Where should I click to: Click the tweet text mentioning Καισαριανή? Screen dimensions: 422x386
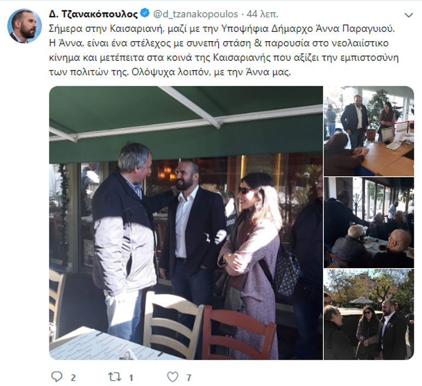224,50
